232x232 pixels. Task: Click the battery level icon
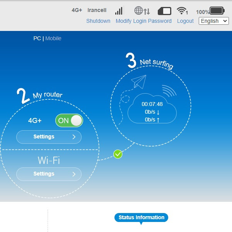point(217,11)
